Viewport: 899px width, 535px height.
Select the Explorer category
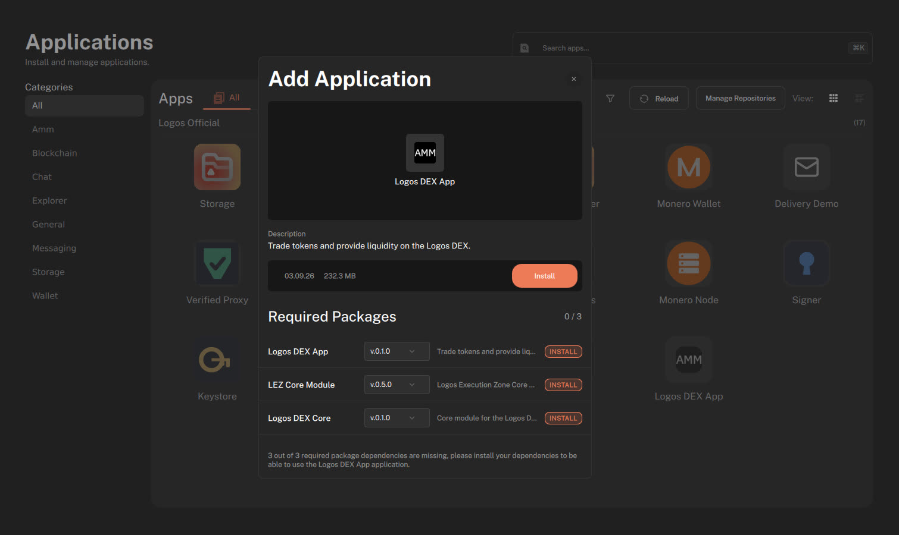[85, 201]
